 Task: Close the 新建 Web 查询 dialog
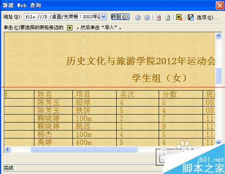[x=220, y=5]
